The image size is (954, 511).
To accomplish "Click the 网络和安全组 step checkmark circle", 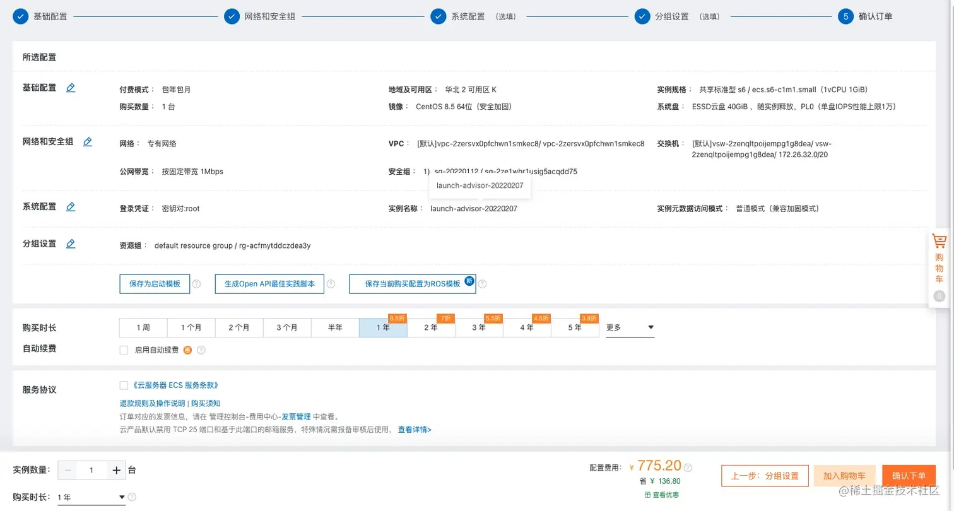I will (232, 16).
